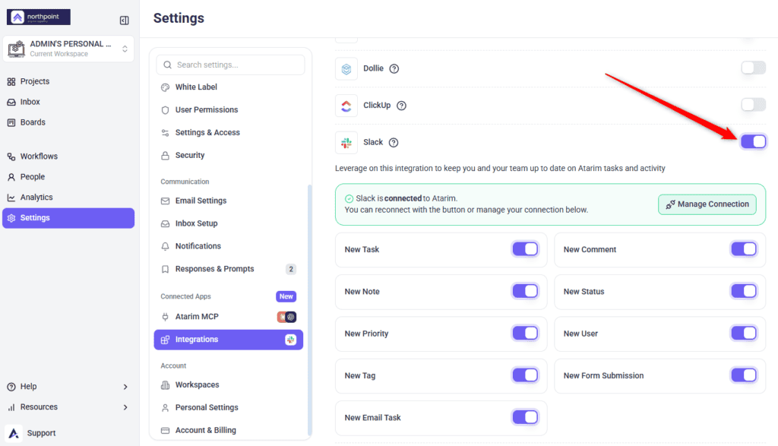
Task: Go to People page
Action: (x=68, y=176)
